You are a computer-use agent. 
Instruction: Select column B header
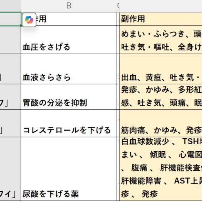point(69,6)
